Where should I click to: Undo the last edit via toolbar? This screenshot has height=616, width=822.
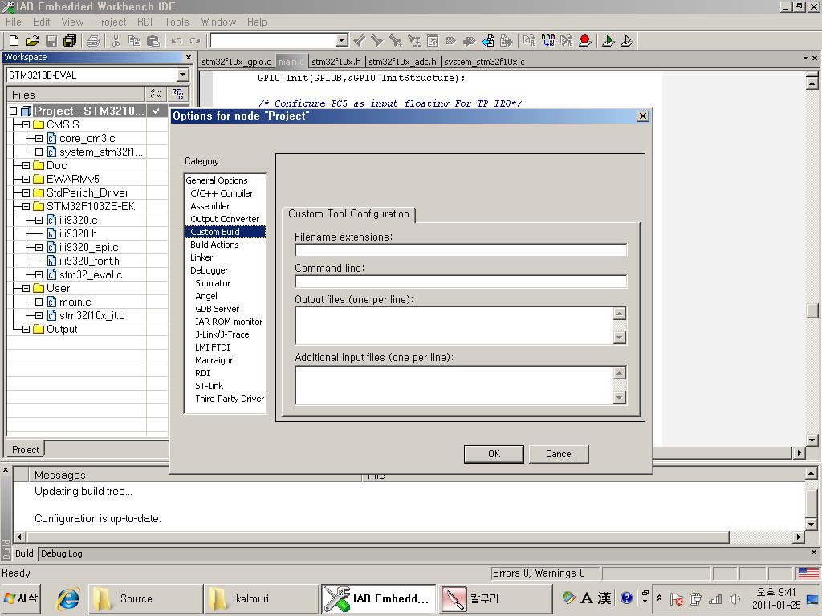pos(177,41)
